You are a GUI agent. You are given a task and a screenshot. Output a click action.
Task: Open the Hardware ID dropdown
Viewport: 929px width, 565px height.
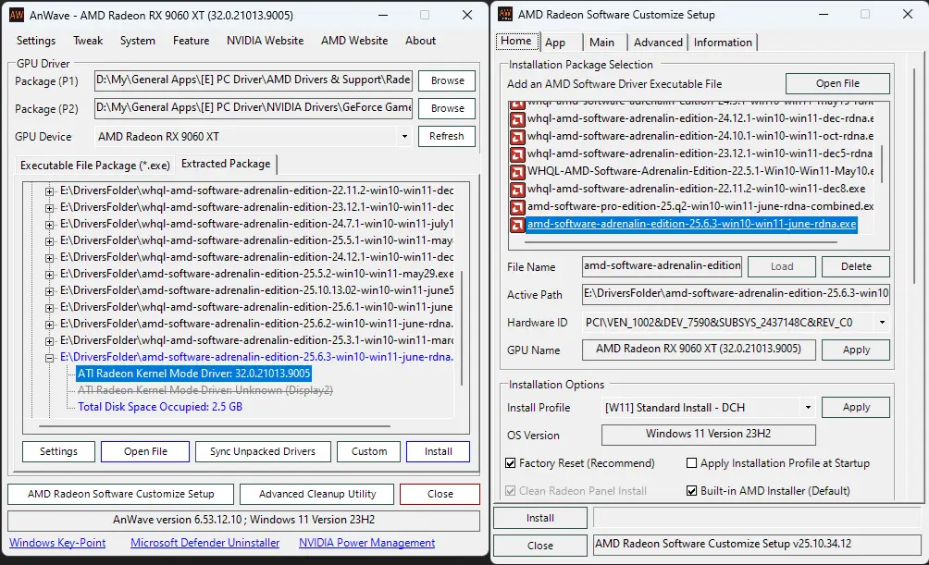(882, 322)
